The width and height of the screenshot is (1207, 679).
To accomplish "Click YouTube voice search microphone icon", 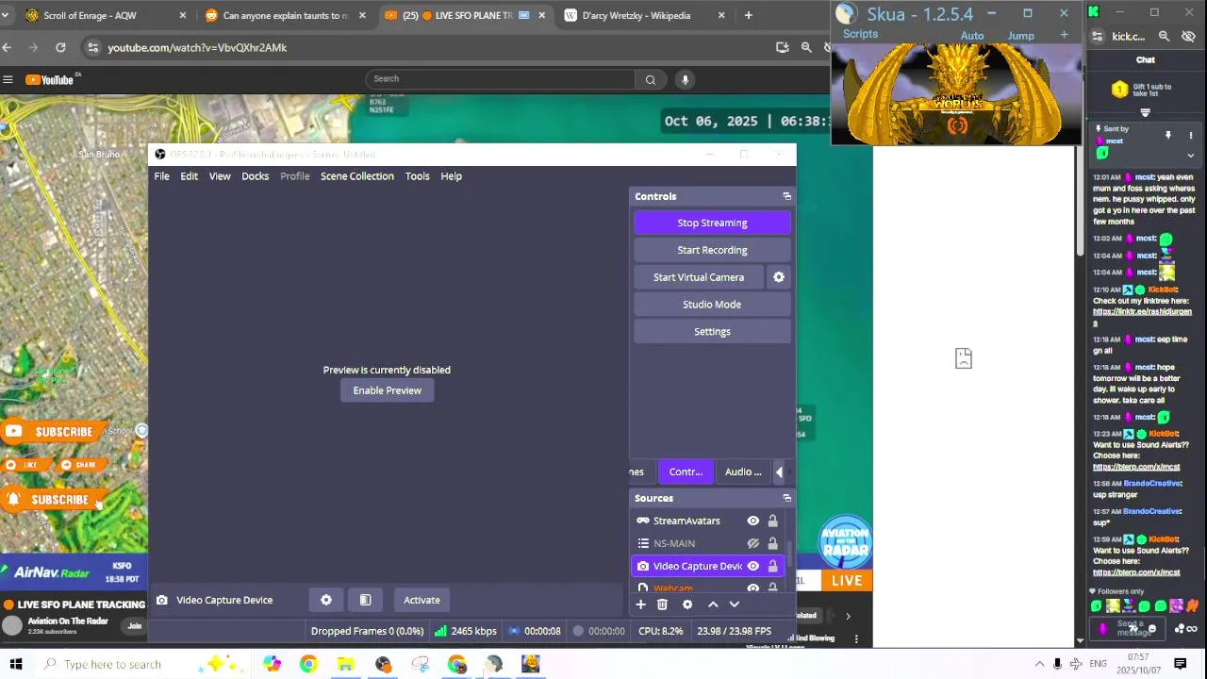I will [x=686, y=79].
